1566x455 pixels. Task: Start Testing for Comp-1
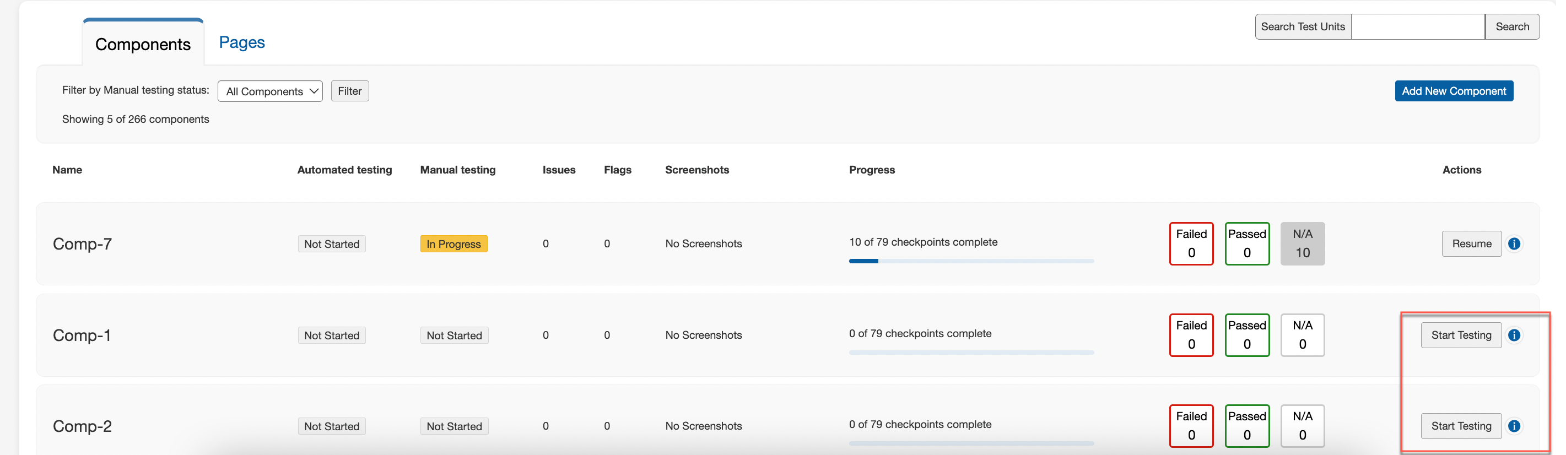(x=1461, y=335)
